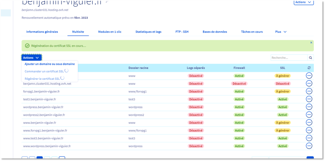The width and height of the screenshot is (325, 161).
Task: Open more options for www.wordpress.benjamin-viguier.fr row
Action: coord(309,146)
